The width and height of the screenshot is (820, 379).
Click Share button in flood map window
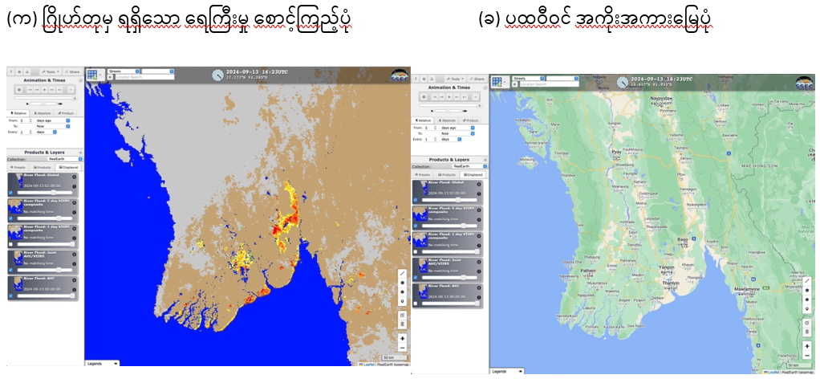[x=72, y=71]
